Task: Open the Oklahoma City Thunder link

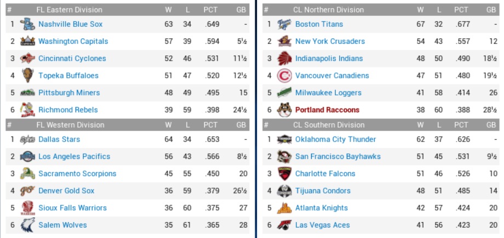Action: coord(335,139)
